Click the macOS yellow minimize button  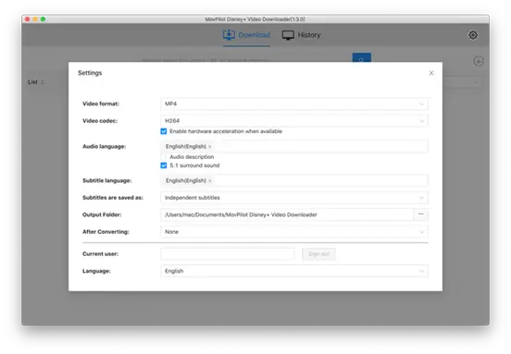click(35, 19)
